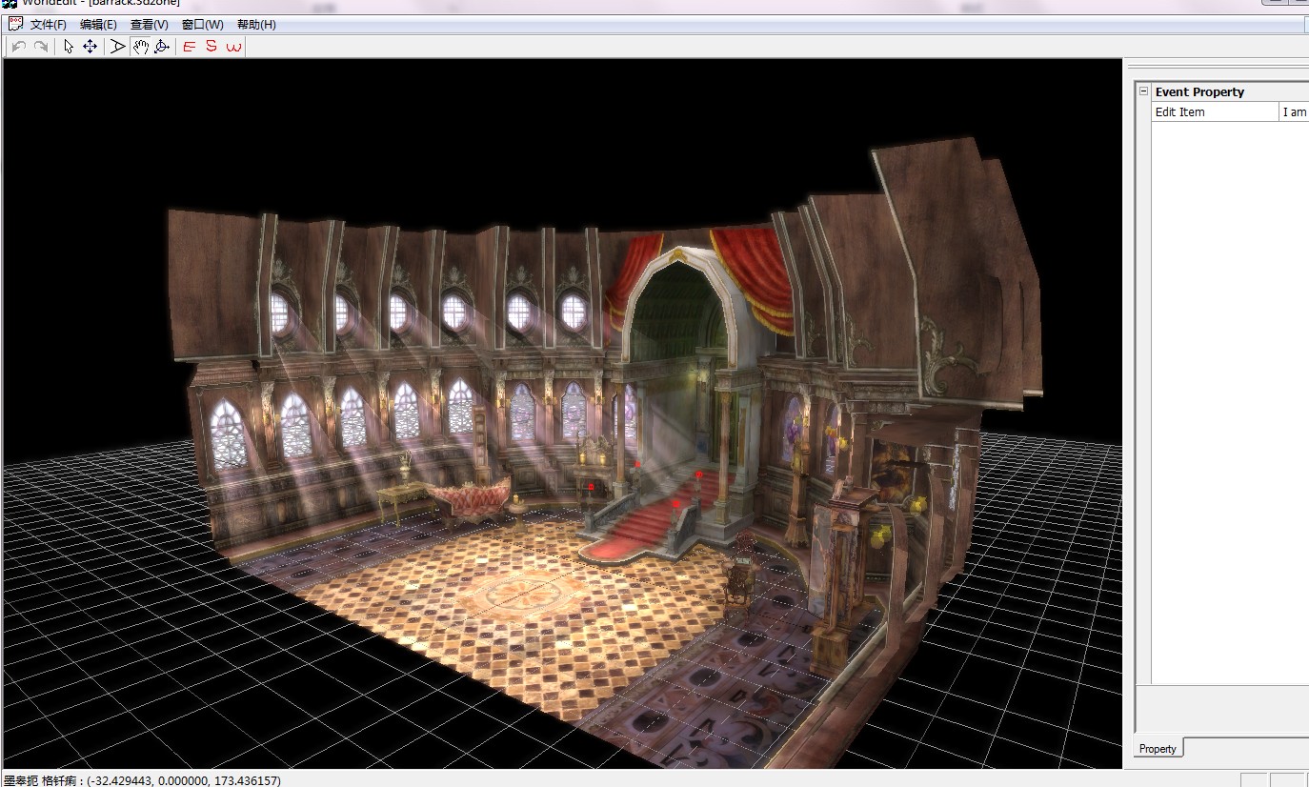Viewport: 1309px width, 787px height.
Task: Open the 帮助(H) menu
Action: pos(256,25)
